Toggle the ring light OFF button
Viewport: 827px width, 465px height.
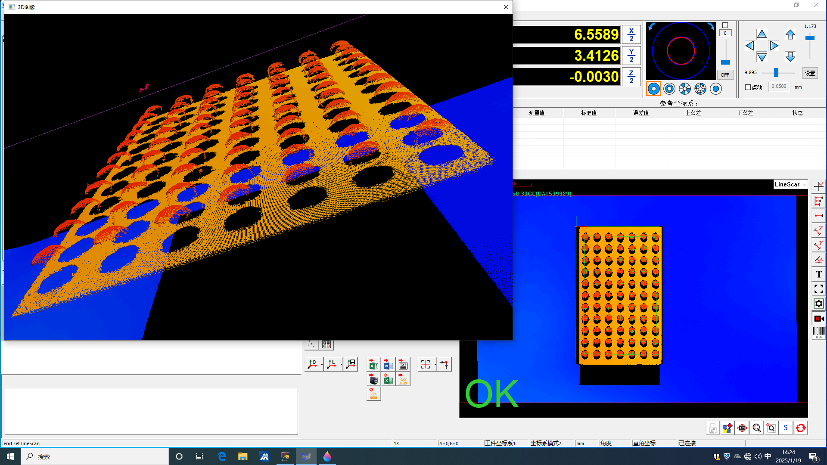pos(725,75)
